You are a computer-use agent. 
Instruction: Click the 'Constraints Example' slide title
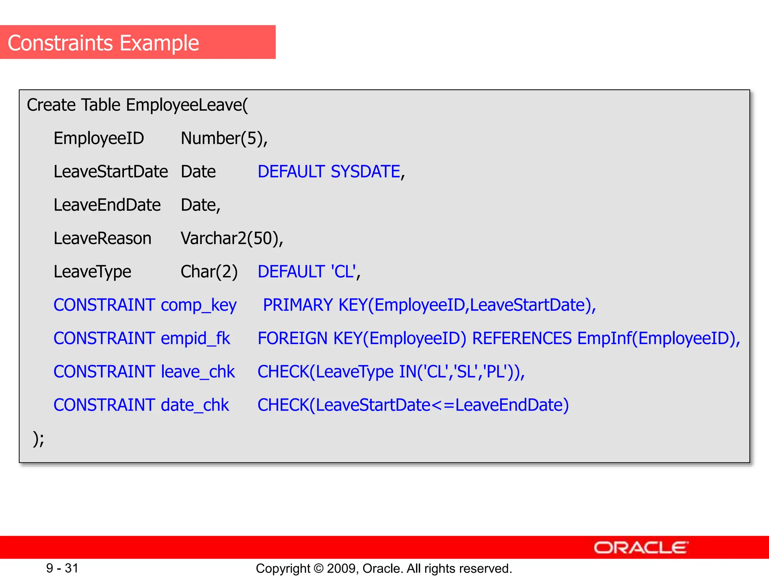point(103,43)
